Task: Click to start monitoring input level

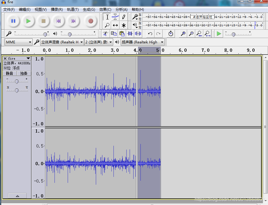Action: click(202, 17)
